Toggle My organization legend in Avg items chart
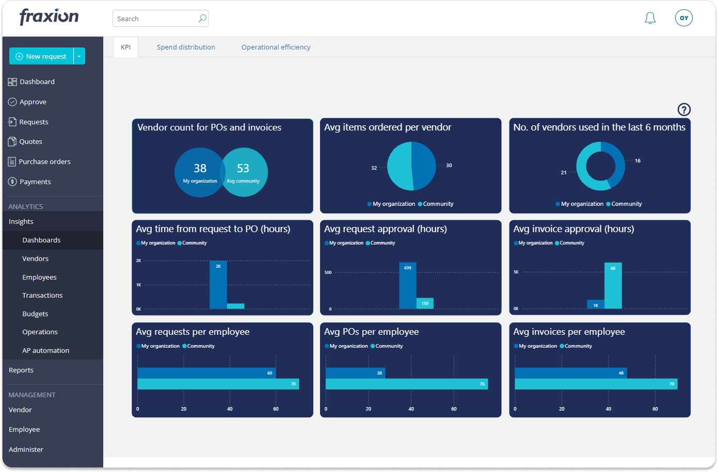The width and height of the screenshot is (718, 472). [391, 204]
